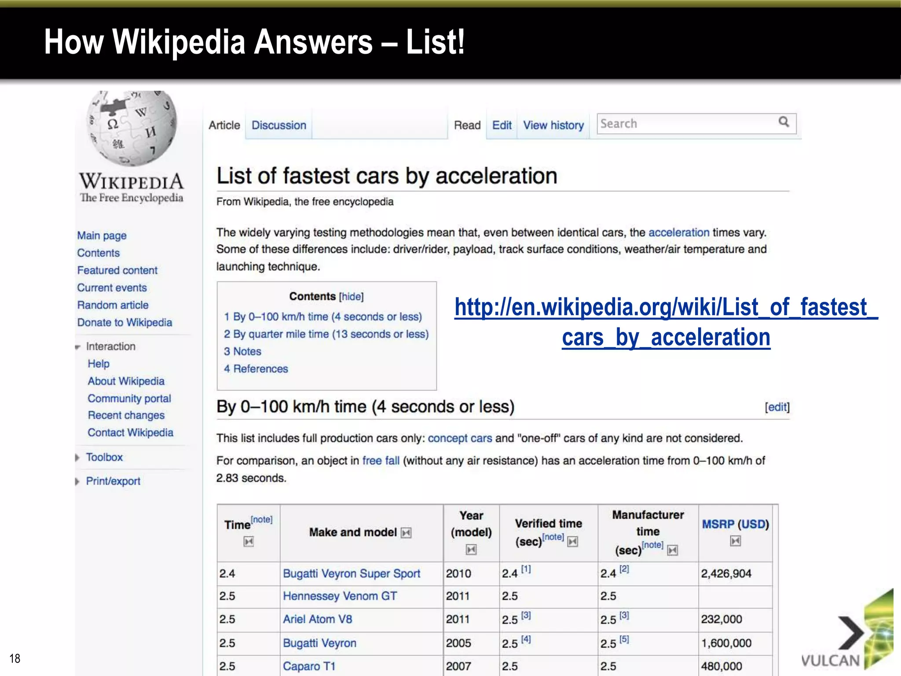Open Community portal link
901x676 pixels.
pos(129,398)
